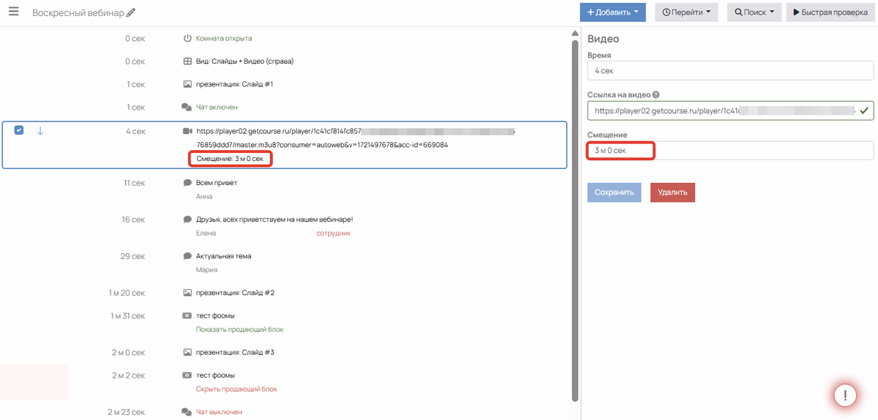Click the Время input field
The width and height of the screenshot is (878, 420).
pos(730,70)
